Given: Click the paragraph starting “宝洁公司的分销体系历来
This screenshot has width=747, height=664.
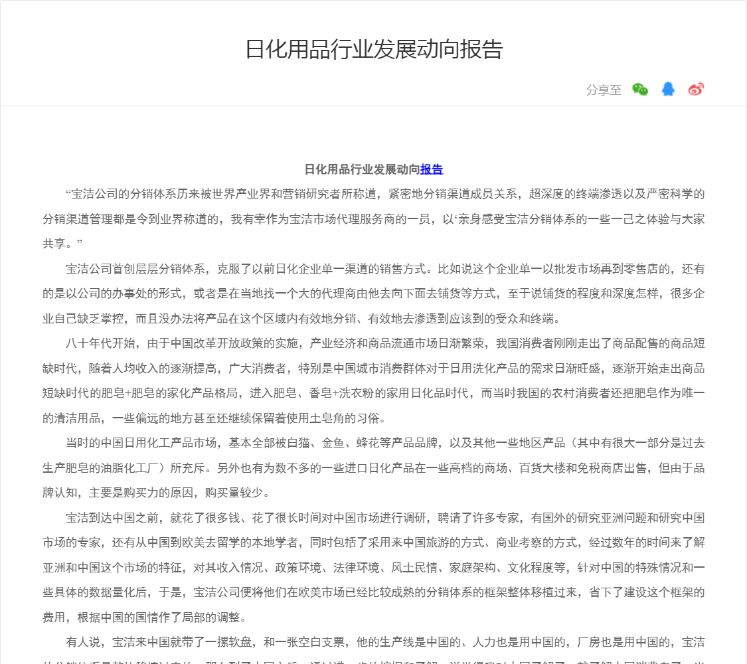Looking at the screenshot, I should (373, 218).
